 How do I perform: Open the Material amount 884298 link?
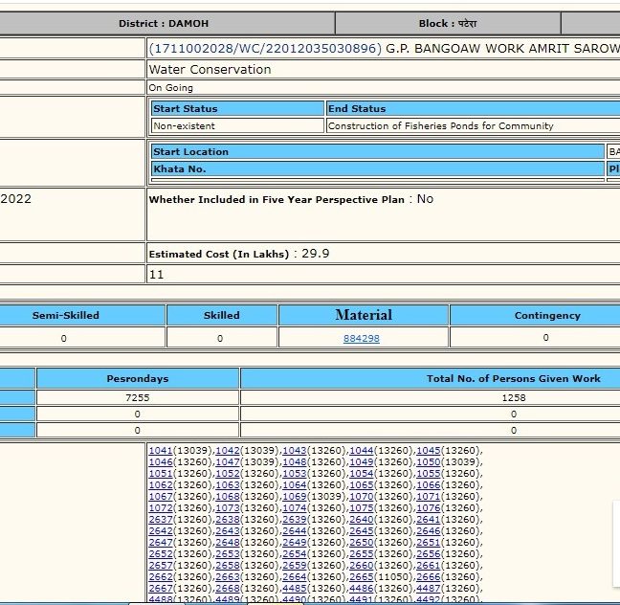(362, 338)
